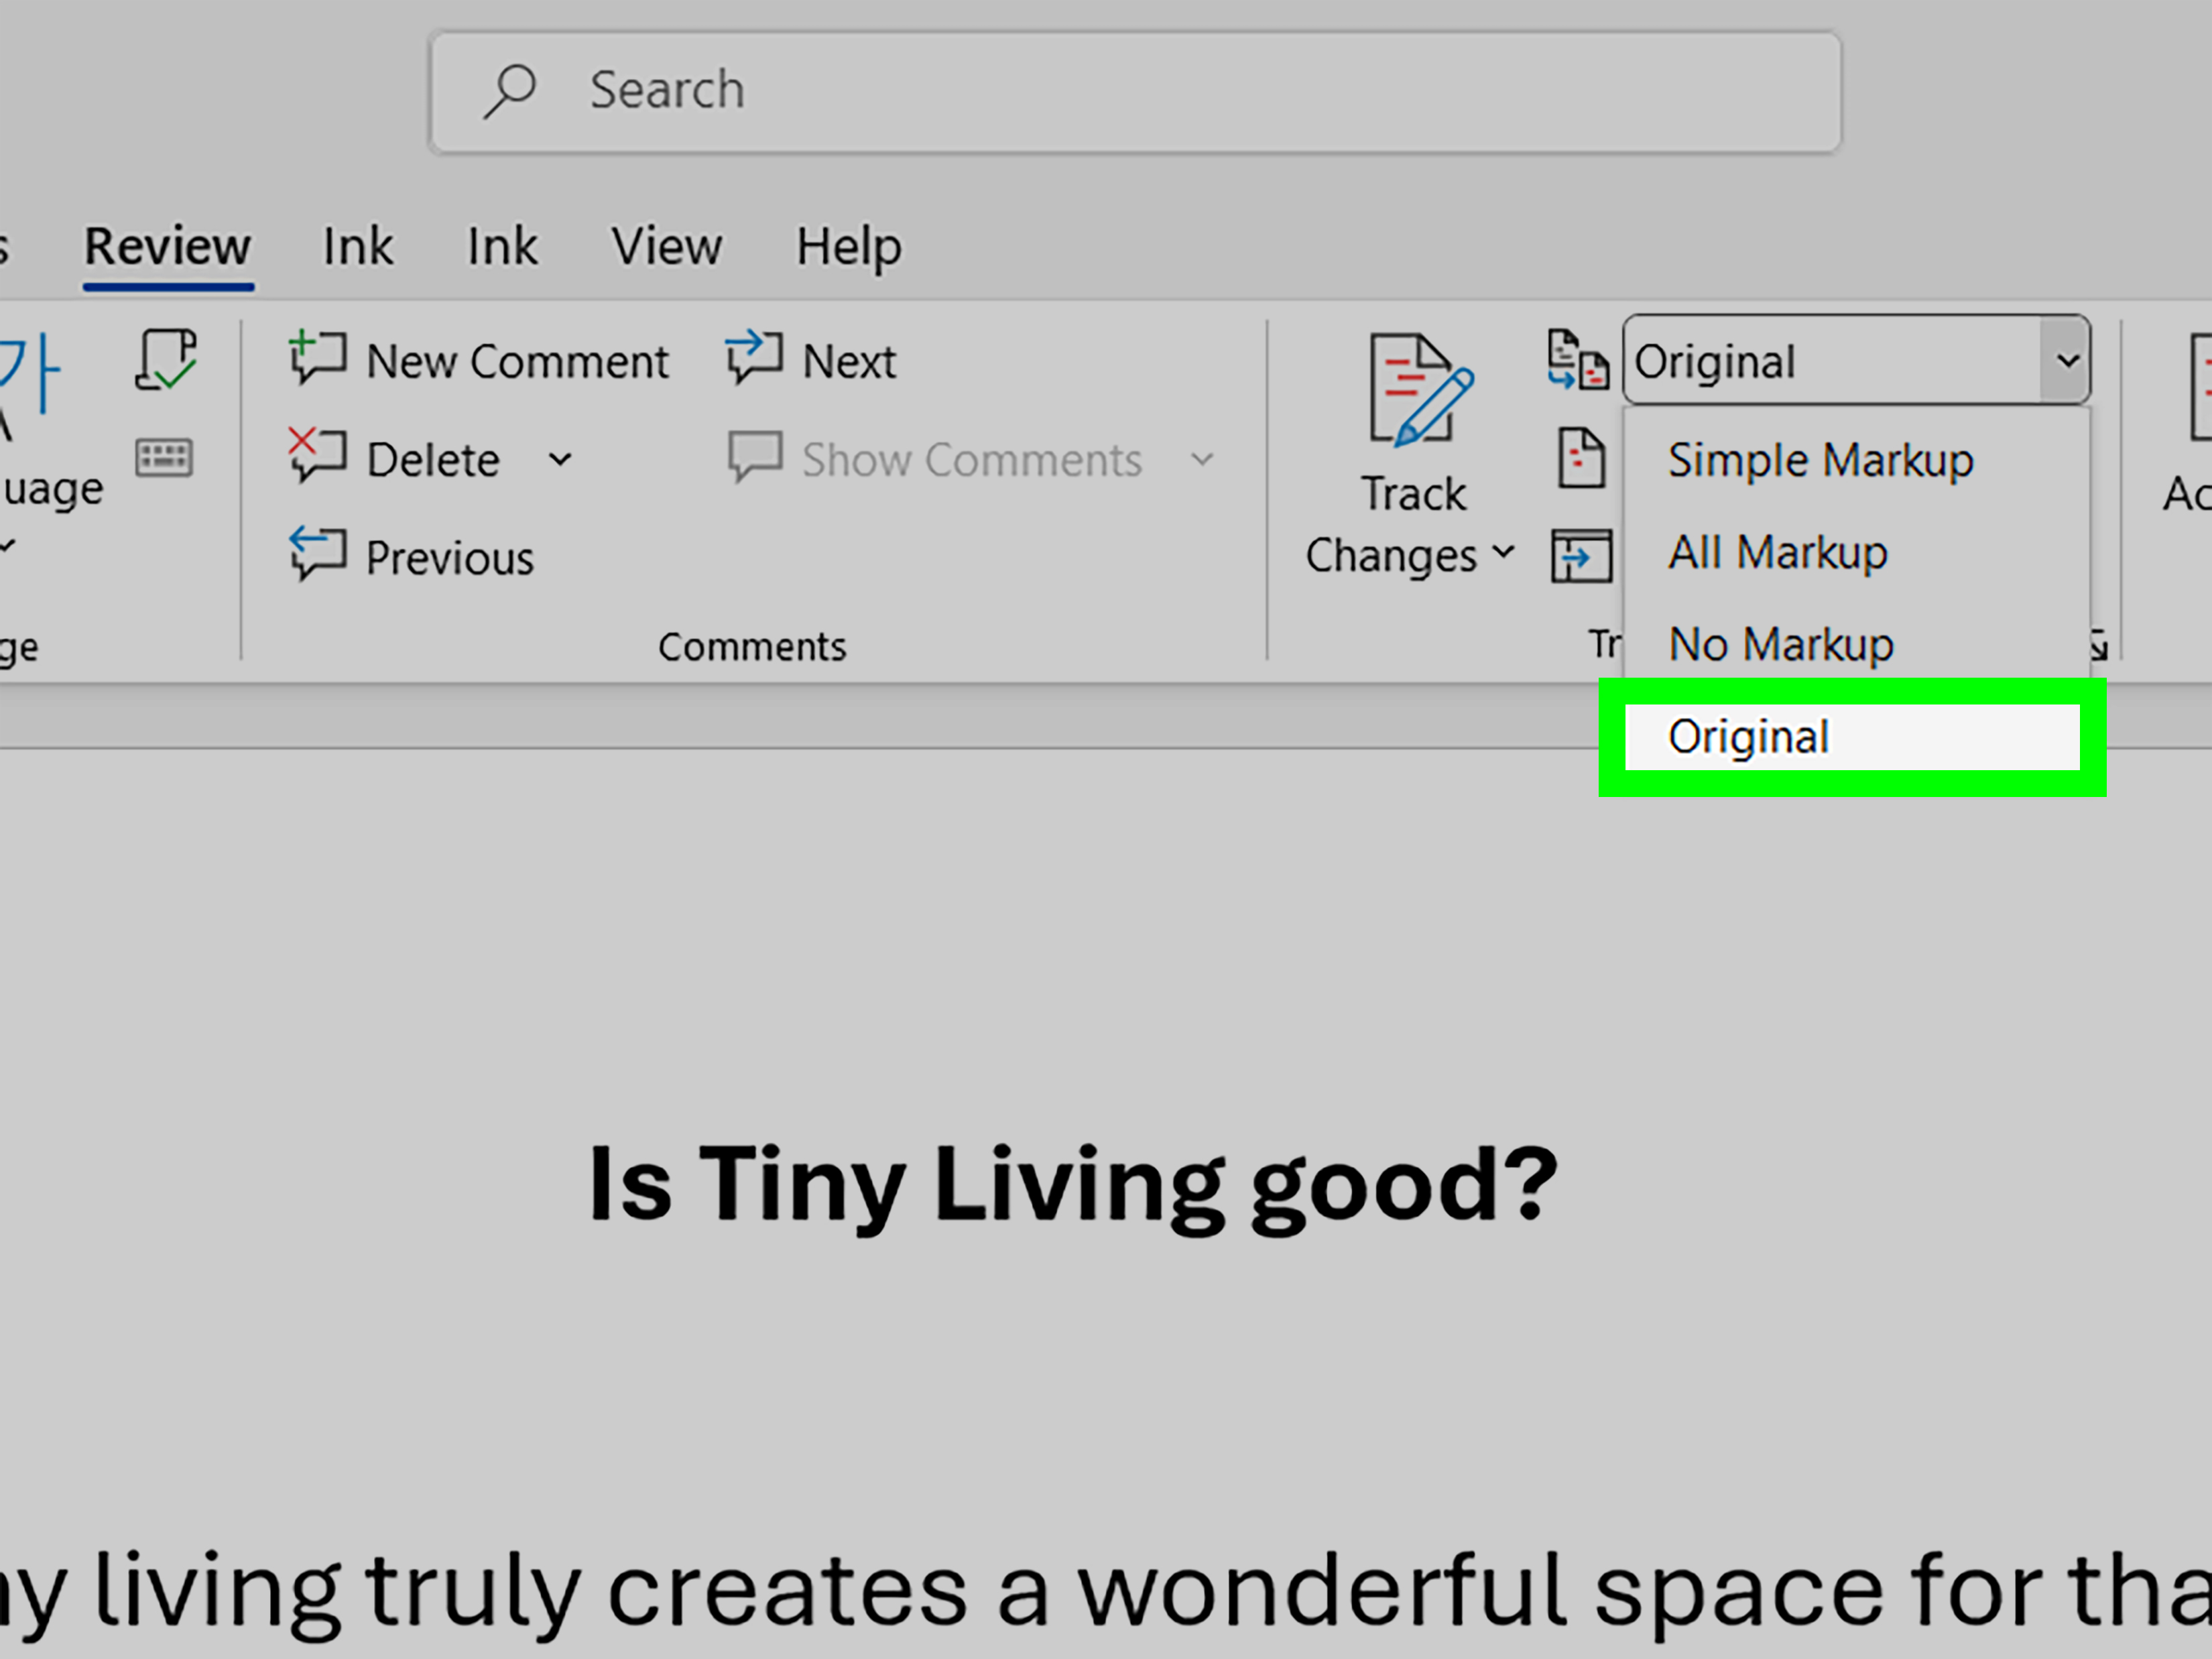The image size is (2212, 1659).
Task: Select All Markup from the list
Action: [x=1777, y=551]
